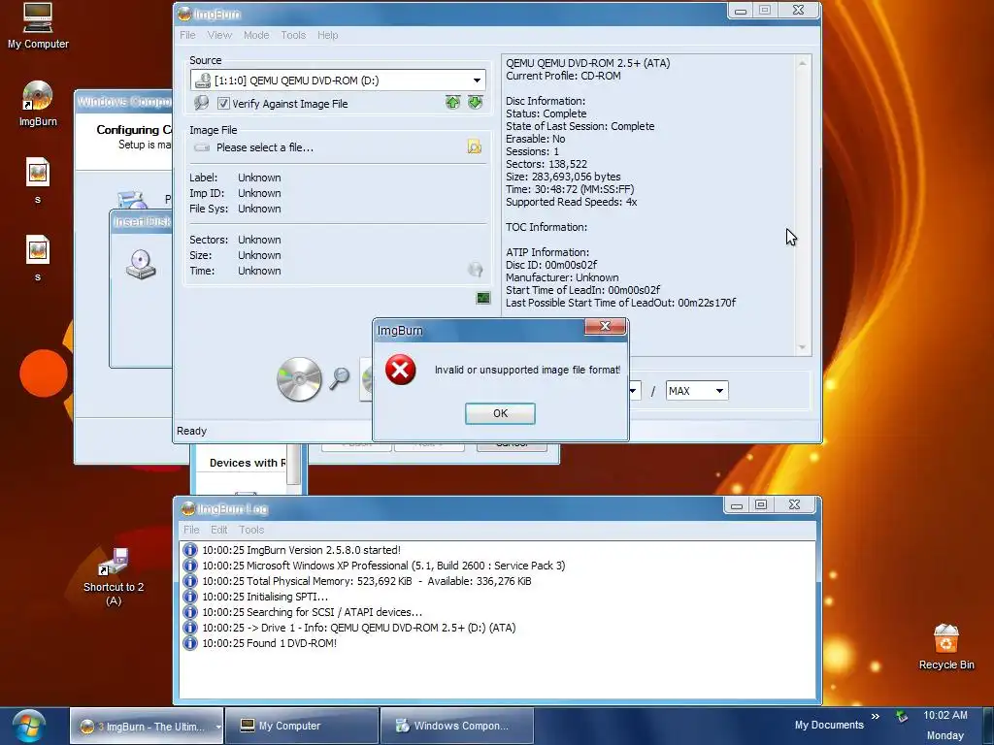
Task: Click the ImgBurn main window title icon
Action: 183,14
